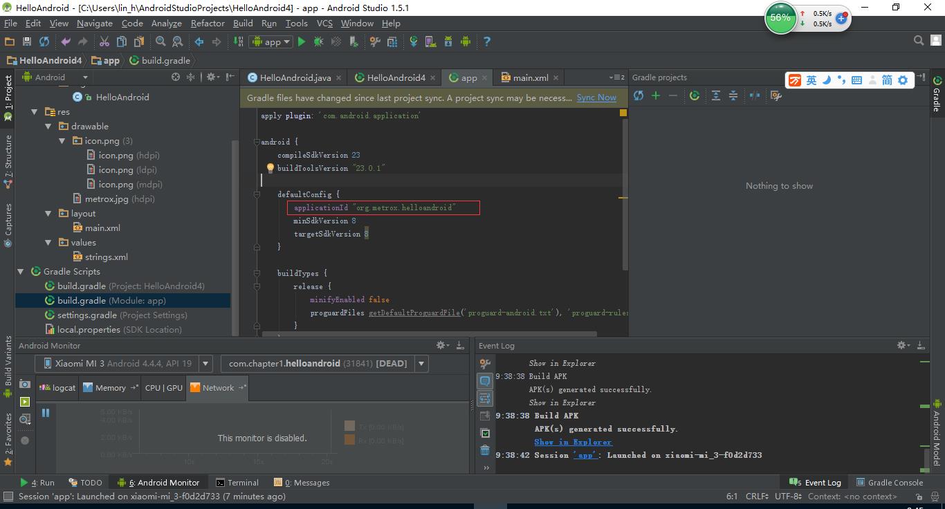The height and width of the screenshot is (509, 945).
Task: Click the Save All toolbar icon
Action: (27, 41)
